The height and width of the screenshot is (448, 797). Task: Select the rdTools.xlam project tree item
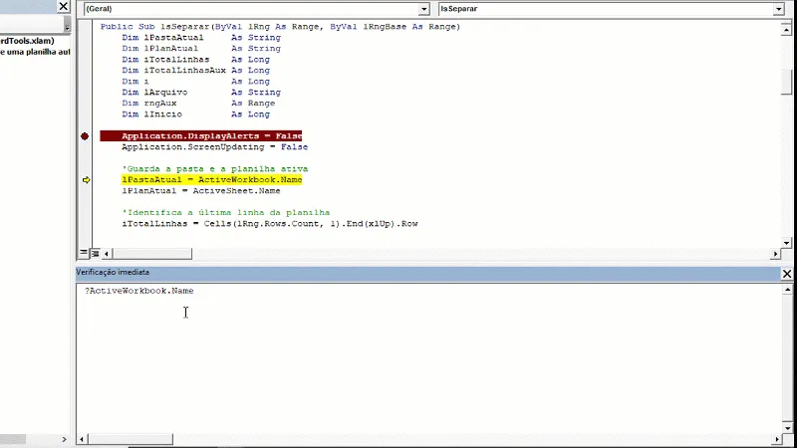[x=27, y=41]
